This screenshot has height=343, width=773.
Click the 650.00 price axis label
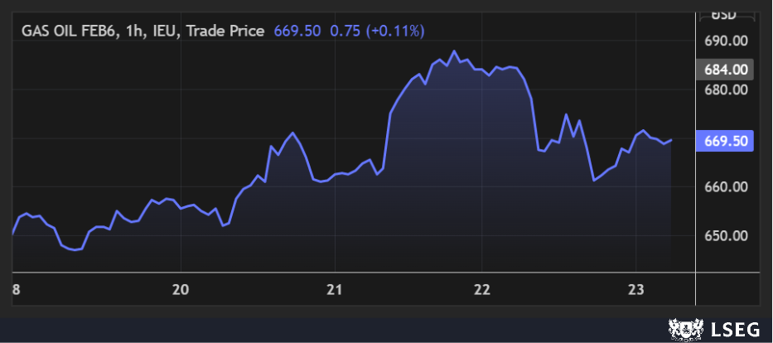tap(727, 236)
